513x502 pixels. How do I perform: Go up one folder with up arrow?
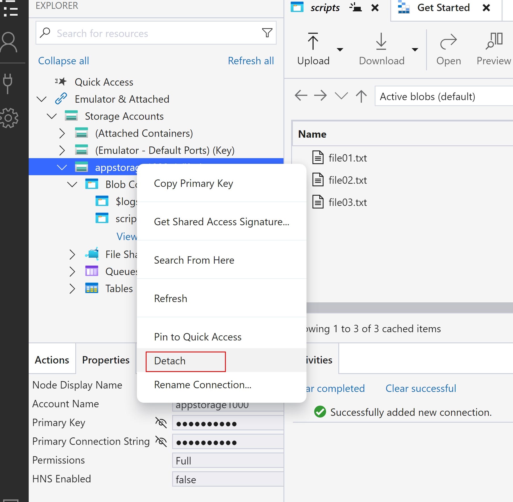point(361,96)
